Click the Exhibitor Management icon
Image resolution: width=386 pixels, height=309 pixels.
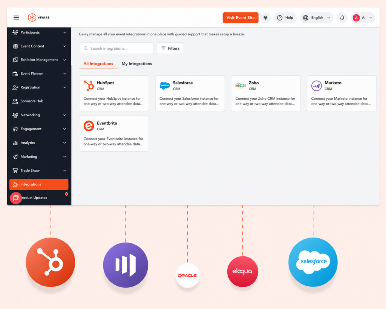(15, 60)
